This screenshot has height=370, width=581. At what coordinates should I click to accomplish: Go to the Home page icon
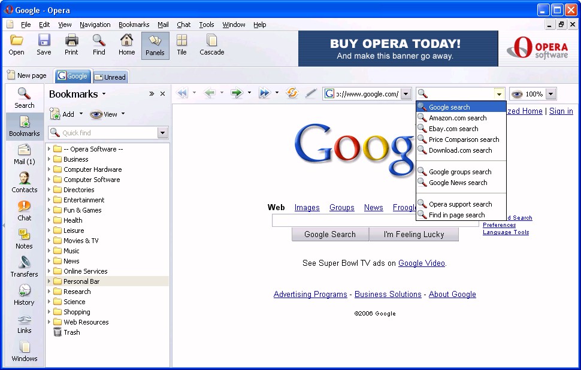[x=127, y=45]
